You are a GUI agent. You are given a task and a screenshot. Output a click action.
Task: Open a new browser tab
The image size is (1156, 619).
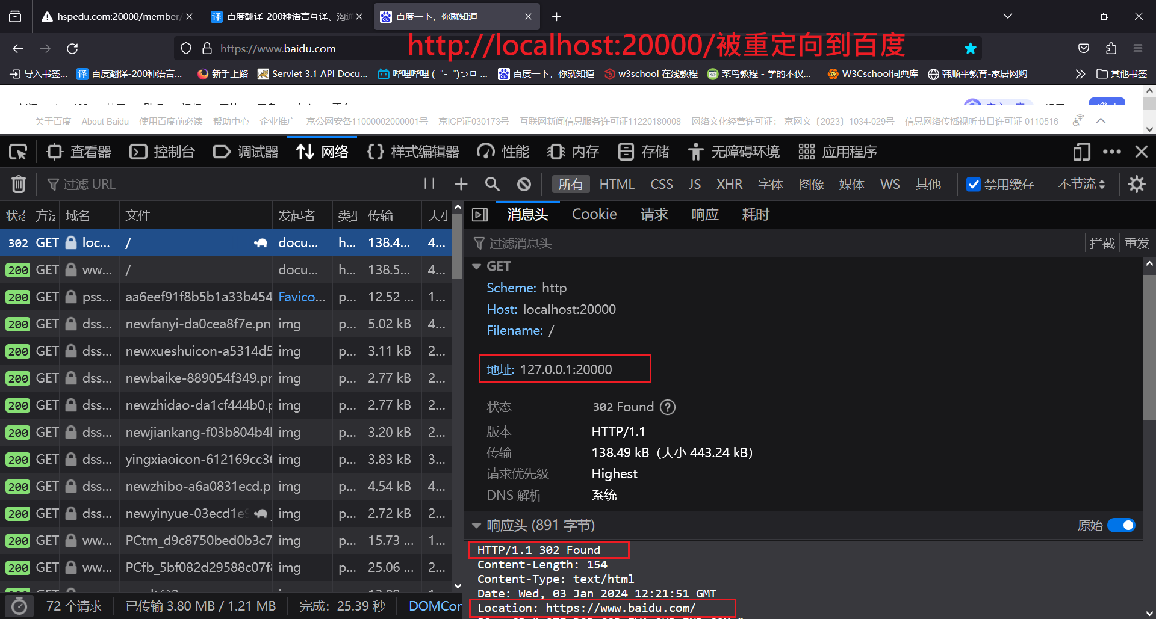pyautogui.click(x=556, y=17)
